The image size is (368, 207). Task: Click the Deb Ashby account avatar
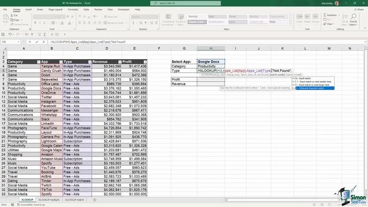[x=337, y=3]
